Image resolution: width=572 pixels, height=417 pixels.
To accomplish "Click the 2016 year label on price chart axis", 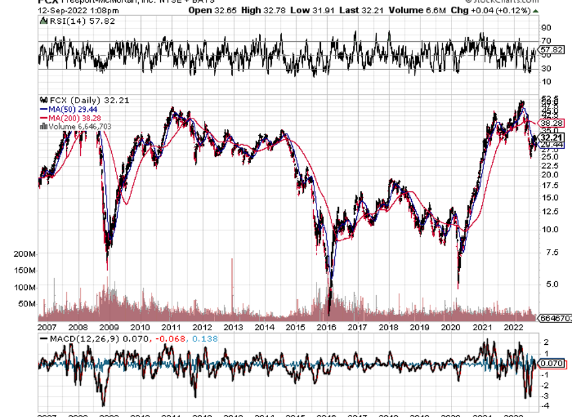I will click(x=326, y=327).
